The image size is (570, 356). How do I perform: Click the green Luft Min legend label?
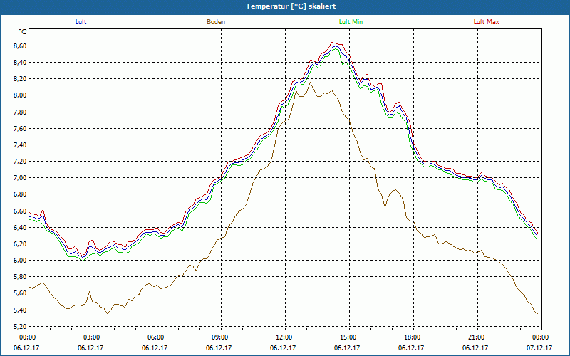351,22
